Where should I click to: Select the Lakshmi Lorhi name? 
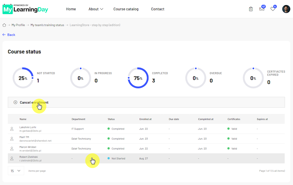tap(28, 127)
